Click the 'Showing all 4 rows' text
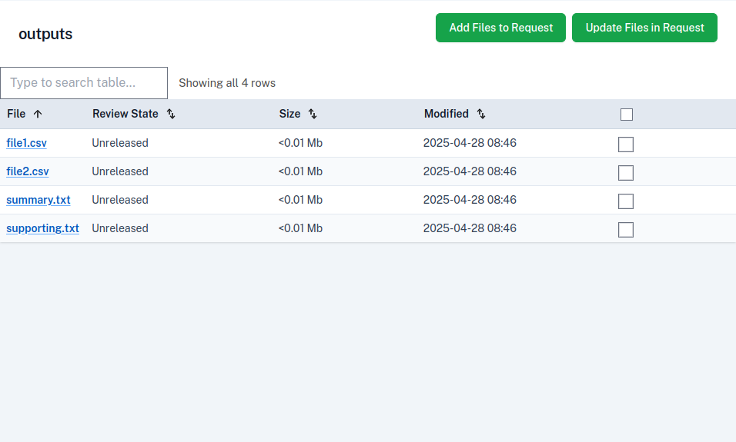This screenshot has height=442, width=736. (227, 83)
